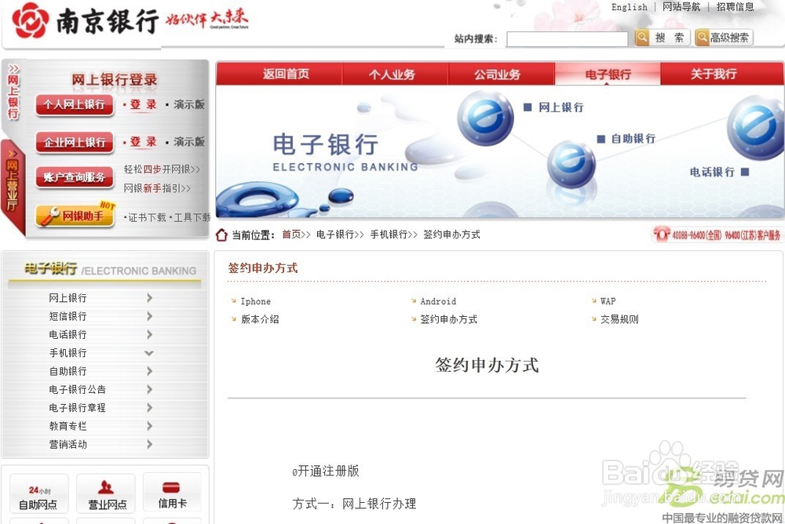Viewport: 785px width, 524px height.
Task: Click 24小时 自助网点 icon
Action: tap(38, 494)
